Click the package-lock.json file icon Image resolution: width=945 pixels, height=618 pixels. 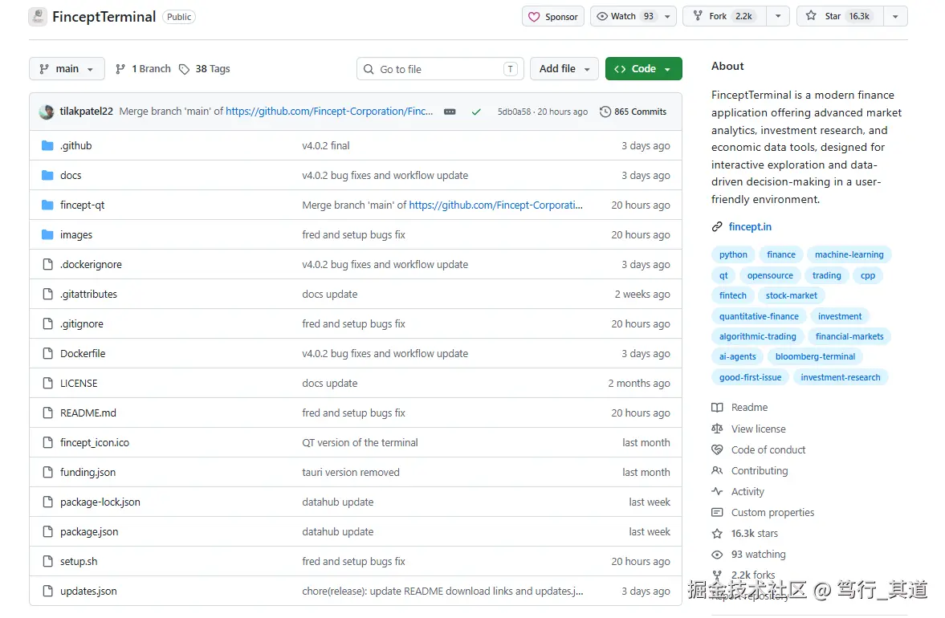tap(47, 502)
